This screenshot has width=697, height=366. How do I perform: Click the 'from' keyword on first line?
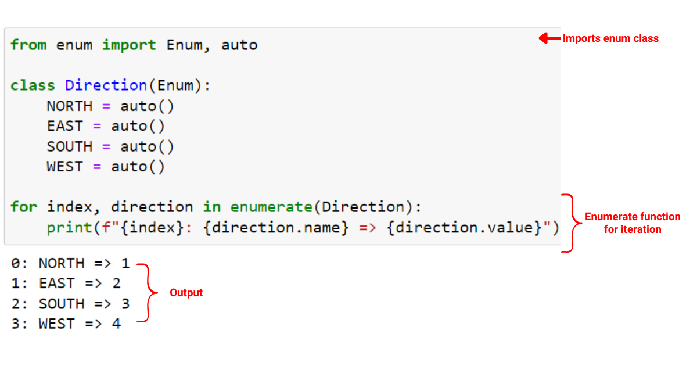point(28,45)
